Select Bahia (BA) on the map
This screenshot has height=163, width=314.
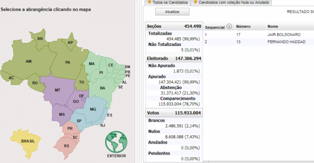(103, 88)
